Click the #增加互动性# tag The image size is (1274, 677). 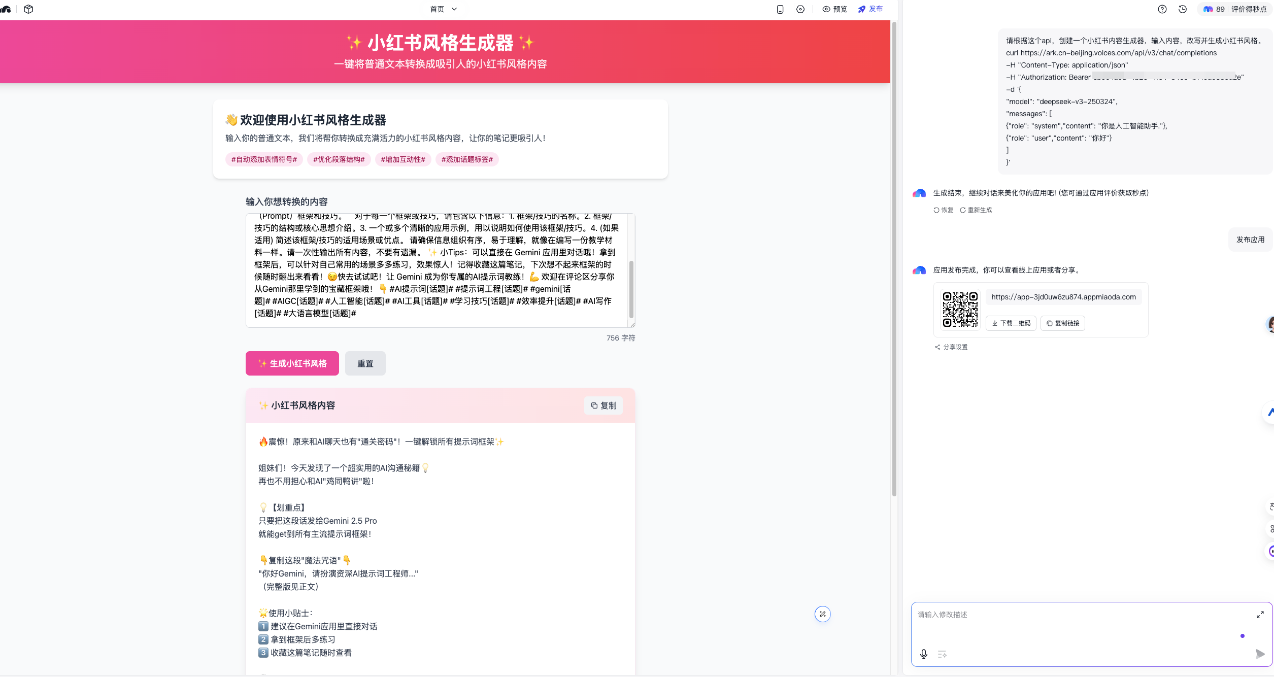pos(403,159)
